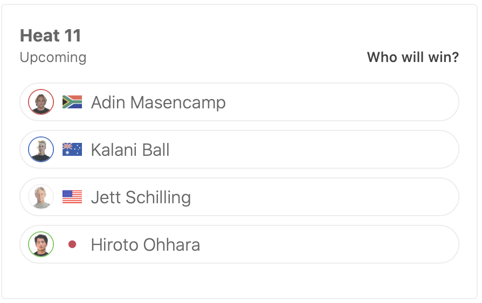Choose Kalani Ball's option at its blank right end

pos(377,149)
